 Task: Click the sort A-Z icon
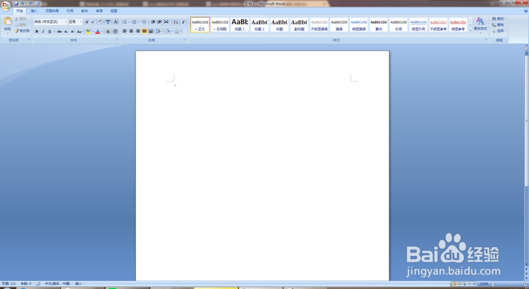[x=176, y=22]
